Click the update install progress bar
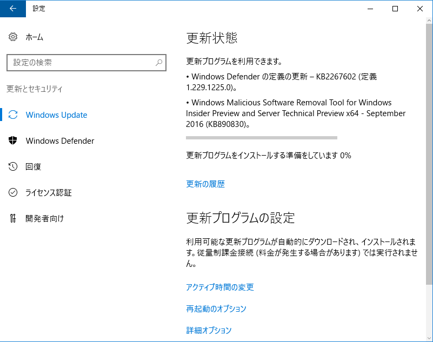The height and width of the screenshot is (342, 433). (262, 137)
